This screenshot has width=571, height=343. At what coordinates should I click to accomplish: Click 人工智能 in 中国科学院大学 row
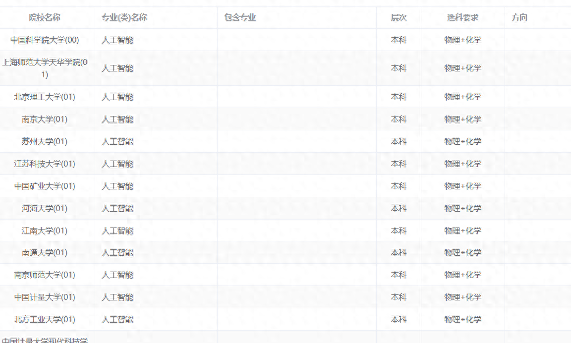tap(117, 40)
